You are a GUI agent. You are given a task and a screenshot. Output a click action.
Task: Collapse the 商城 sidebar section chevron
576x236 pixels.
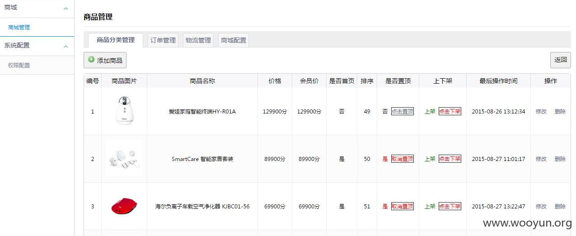click(x=66, y=9)
